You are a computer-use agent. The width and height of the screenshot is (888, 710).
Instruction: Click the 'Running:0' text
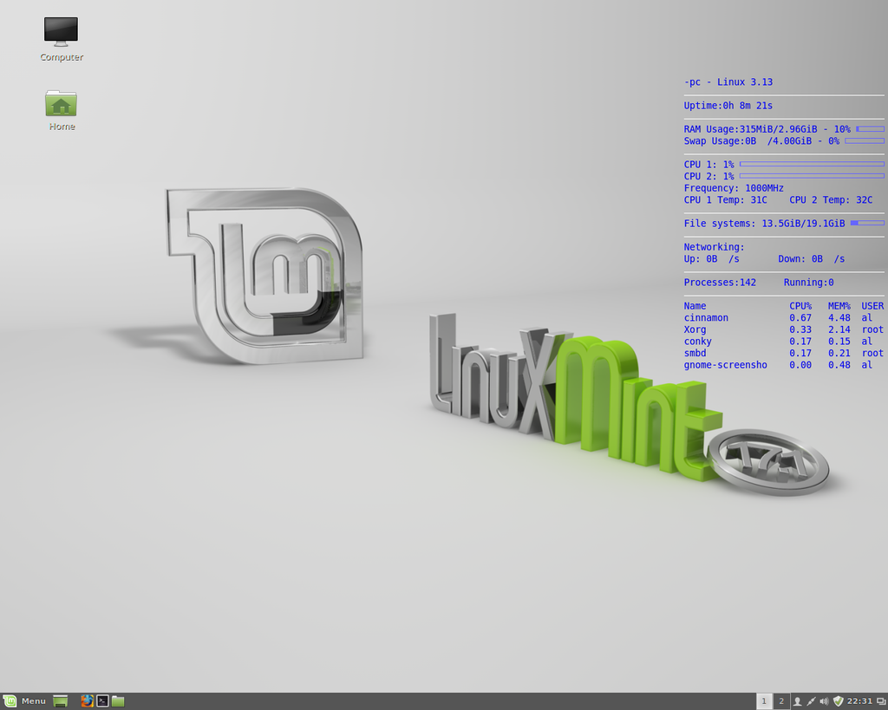click(x=808, y=283)
